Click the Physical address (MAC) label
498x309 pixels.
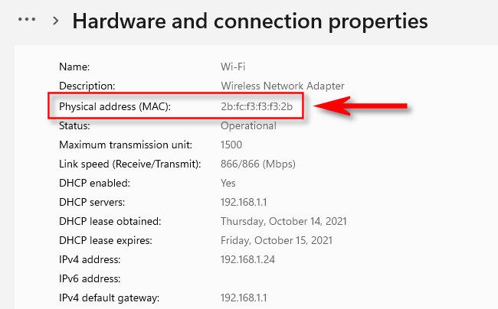pos(114,106)
